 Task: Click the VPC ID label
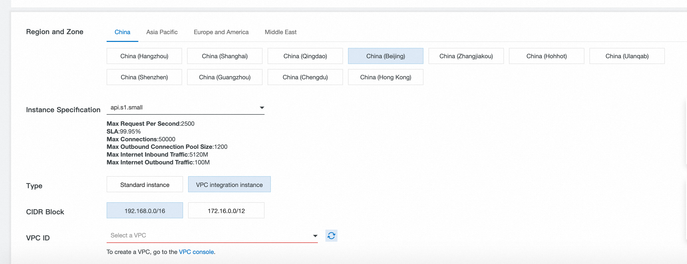click(38, 238)
